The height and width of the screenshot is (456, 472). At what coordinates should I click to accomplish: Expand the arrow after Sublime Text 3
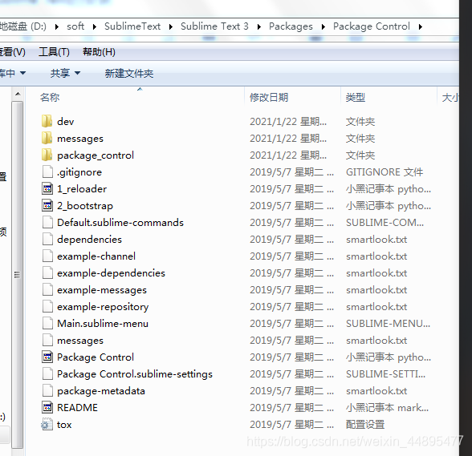coord(258,26)
